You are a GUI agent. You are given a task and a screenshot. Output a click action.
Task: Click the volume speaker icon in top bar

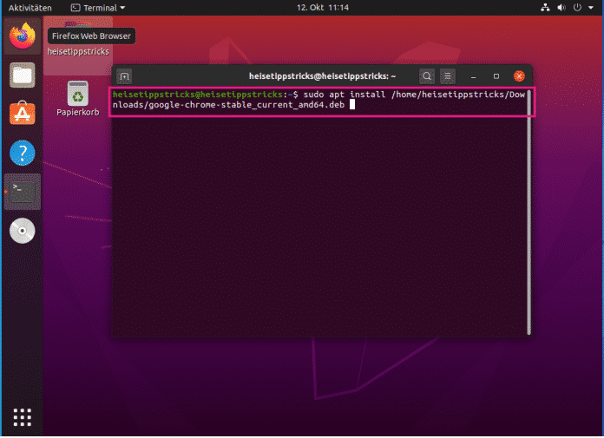click(561, 8)
